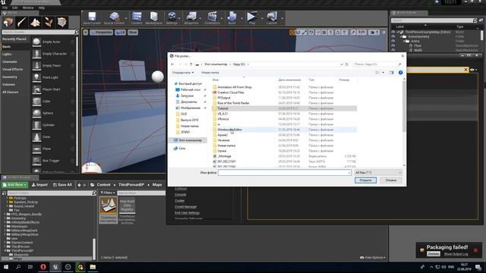The height and width of the screenshot is (273, 486).
Task: Toggle visibility eye for ArenaGeometry row
Action: pos(393,36)
